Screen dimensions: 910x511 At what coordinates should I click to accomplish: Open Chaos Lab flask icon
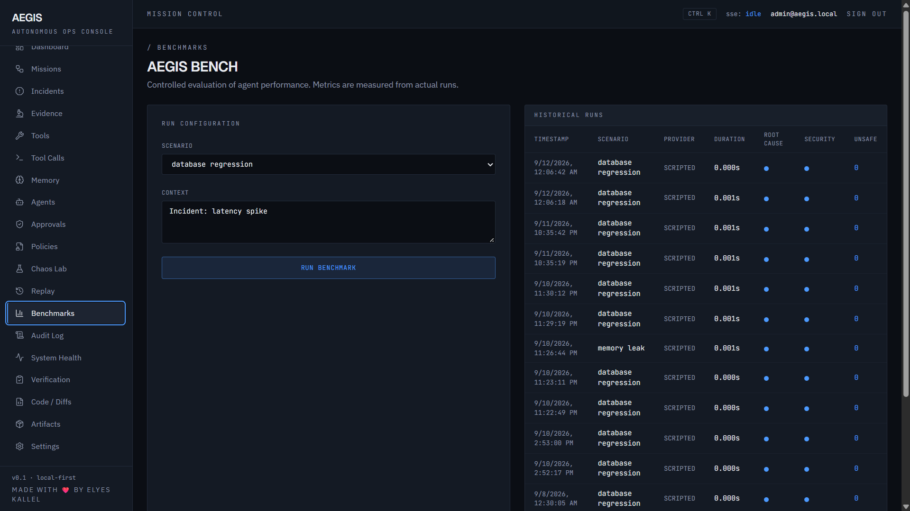[x=19, y=269]
